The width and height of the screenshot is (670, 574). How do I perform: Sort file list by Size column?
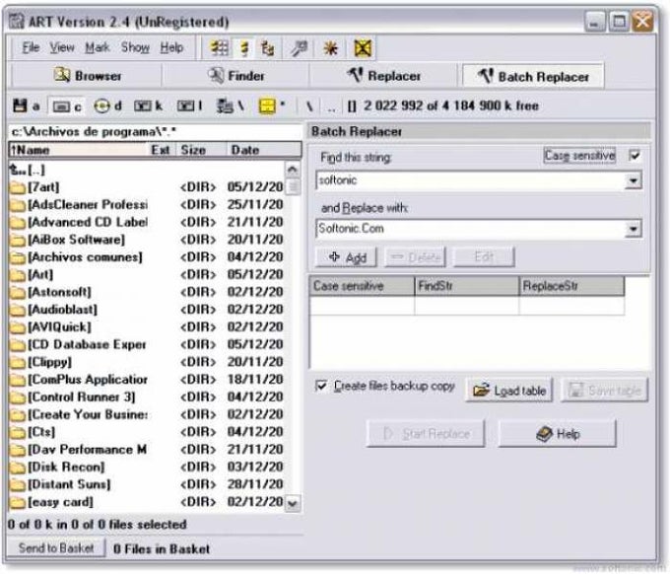pos(201,150)
